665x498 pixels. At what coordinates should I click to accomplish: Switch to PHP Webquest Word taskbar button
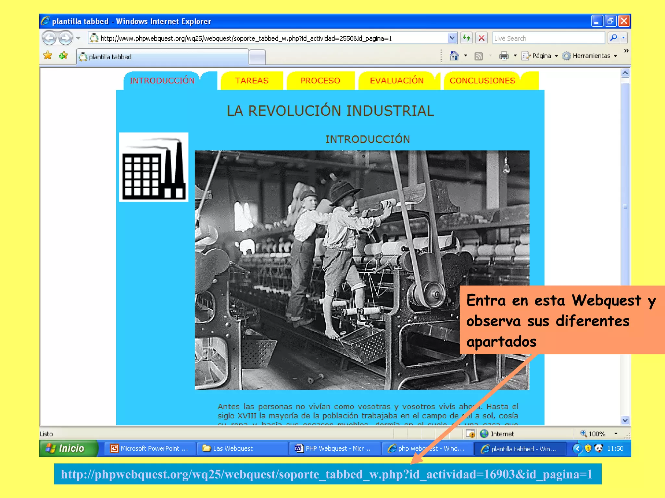click(x=334, y=448)
